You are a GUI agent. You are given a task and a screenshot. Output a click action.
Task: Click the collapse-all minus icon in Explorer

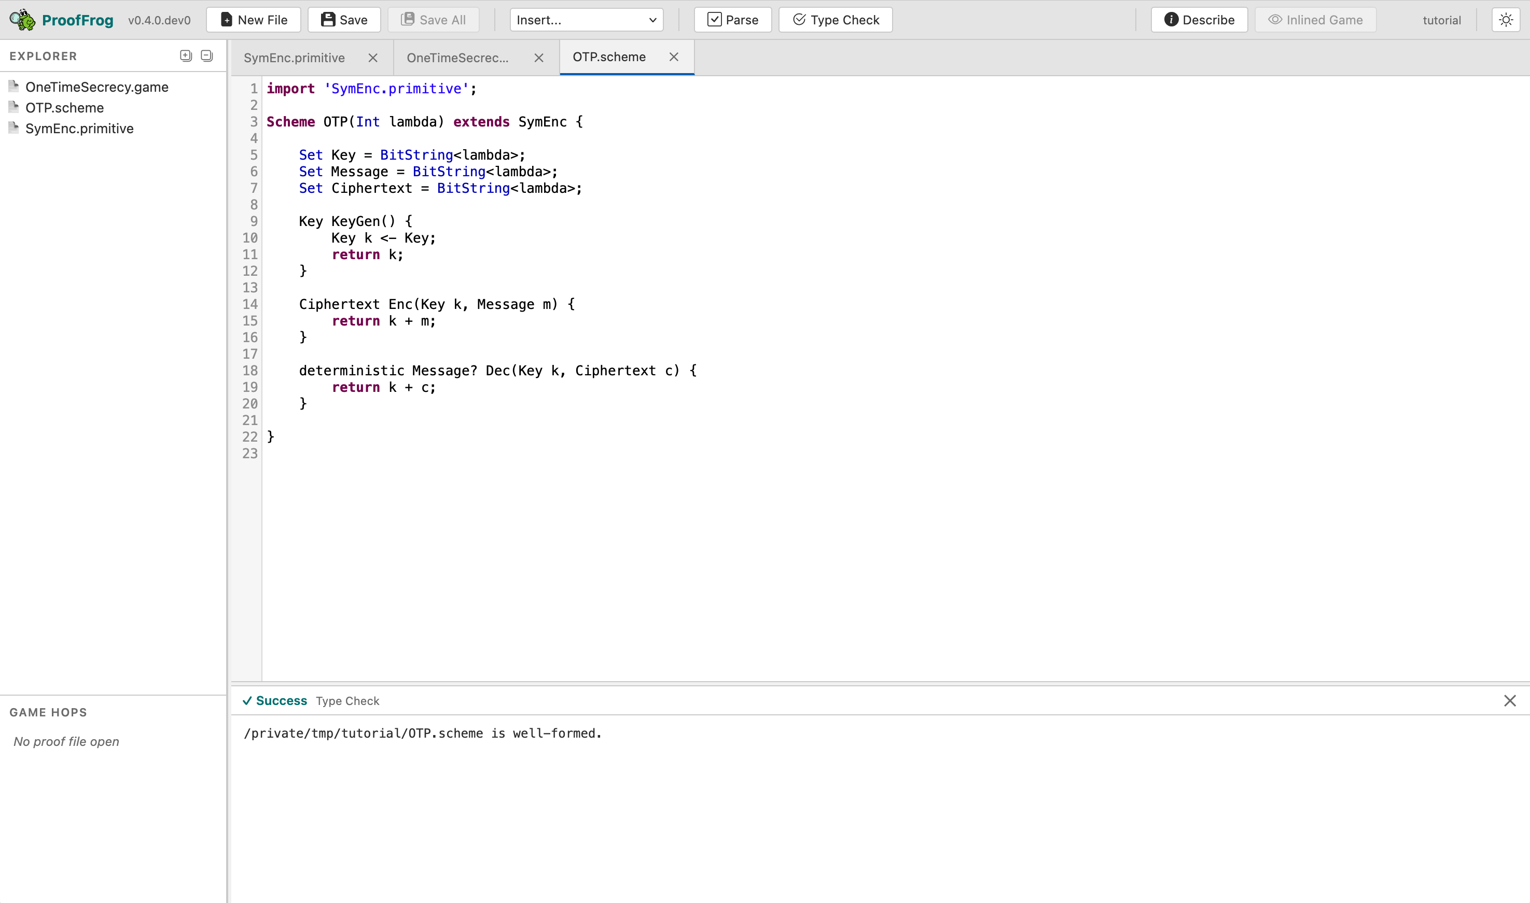click(206, 55)
